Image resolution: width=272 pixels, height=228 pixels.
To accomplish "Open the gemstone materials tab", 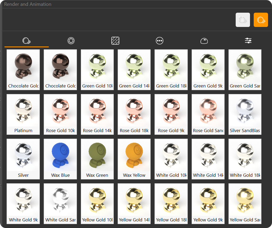I will (x=71, y=41).
